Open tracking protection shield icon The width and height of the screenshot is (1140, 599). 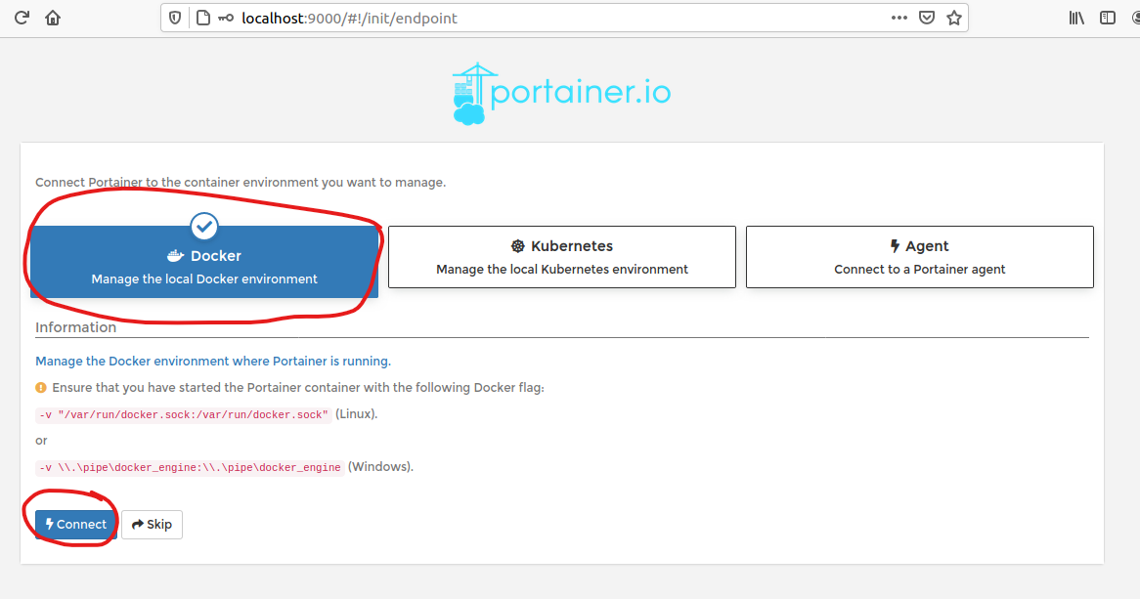click(175, 19)
